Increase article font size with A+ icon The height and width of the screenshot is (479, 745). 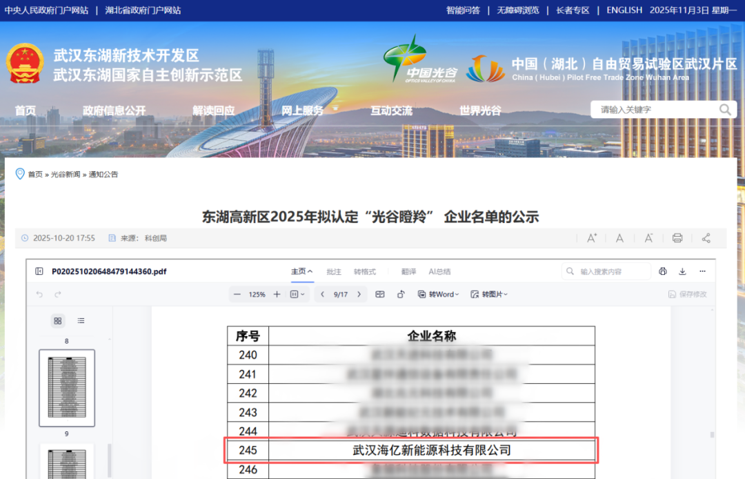592,238
